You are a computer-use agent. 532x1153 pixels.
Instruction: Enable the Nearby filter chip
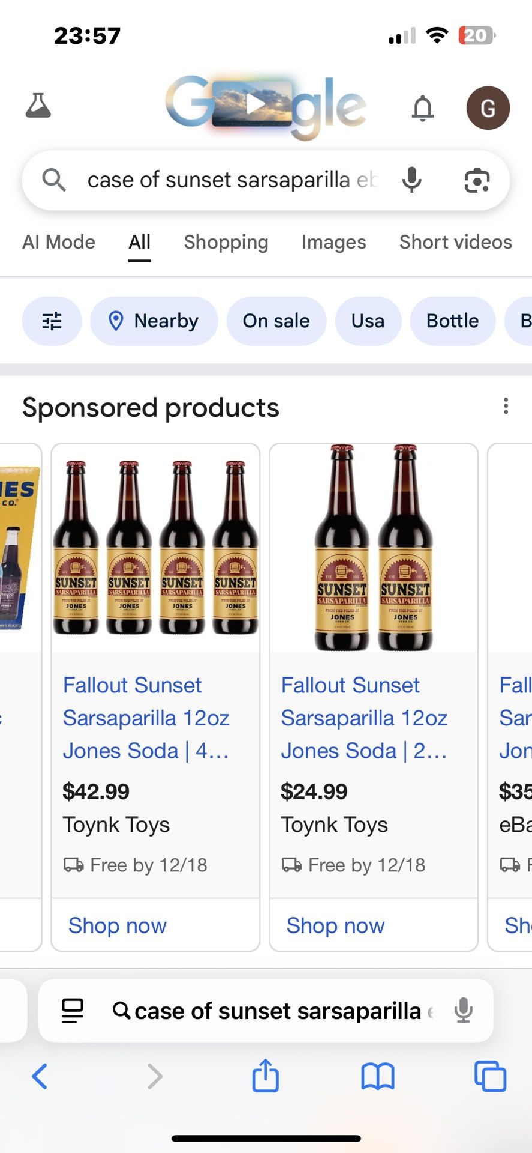click(x=154, y=321)
